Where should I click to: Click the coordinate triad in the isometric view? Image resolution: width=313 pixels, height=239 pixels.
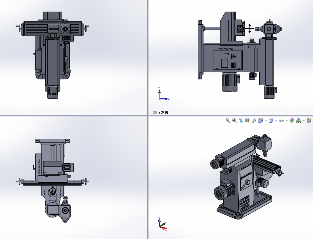163,223
